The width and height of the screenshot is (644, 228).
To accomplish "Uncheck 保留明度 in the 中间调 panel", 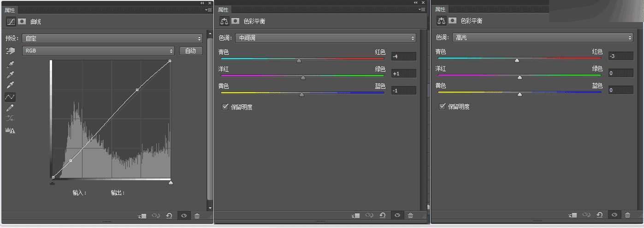I will tap(225, 107).
